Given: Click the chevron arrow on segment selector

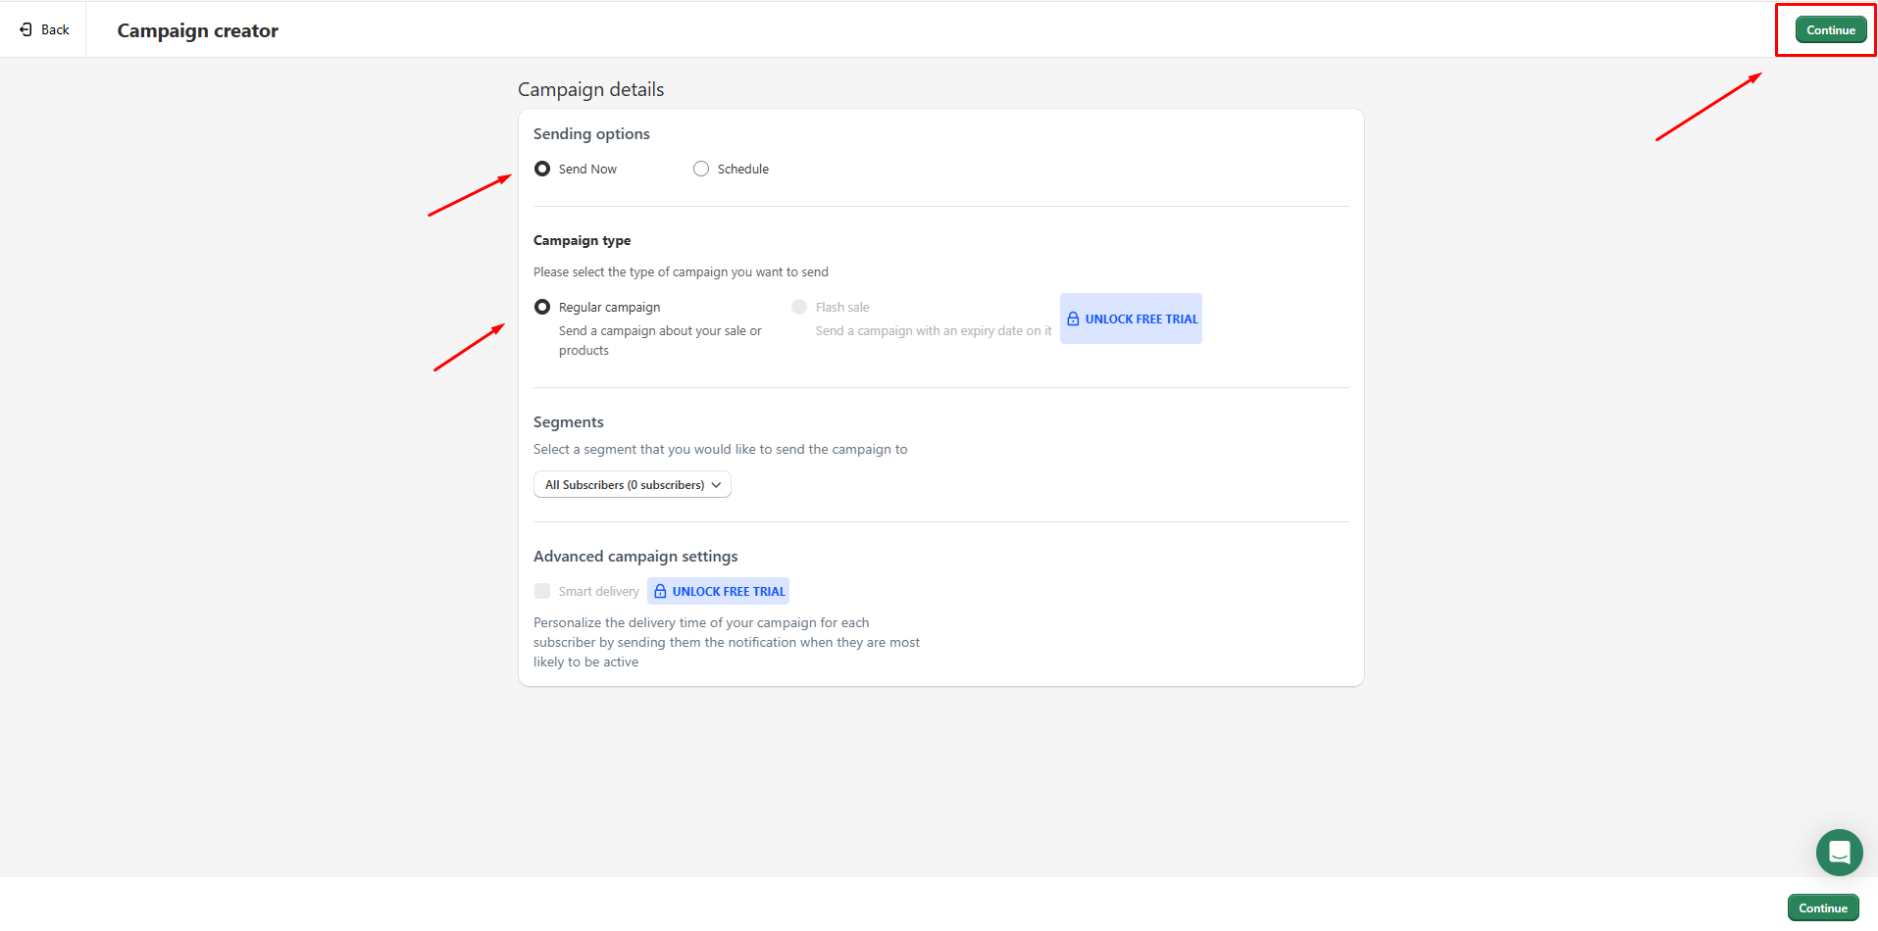Looking at the screenshot, I should [x=717, y=485].
